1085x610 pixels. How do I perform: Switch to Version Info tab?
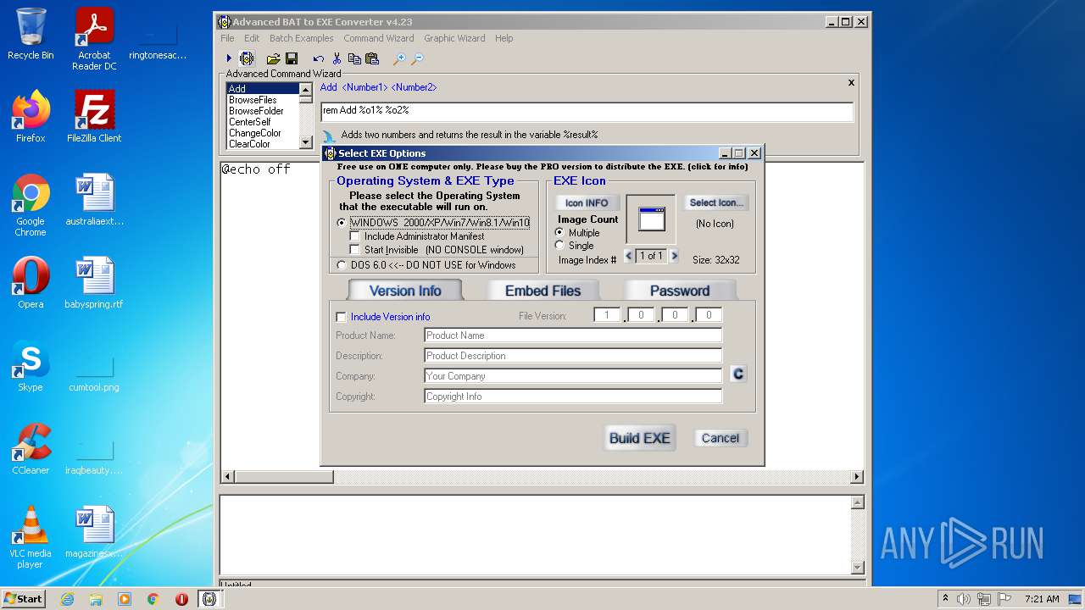[405, 291]
